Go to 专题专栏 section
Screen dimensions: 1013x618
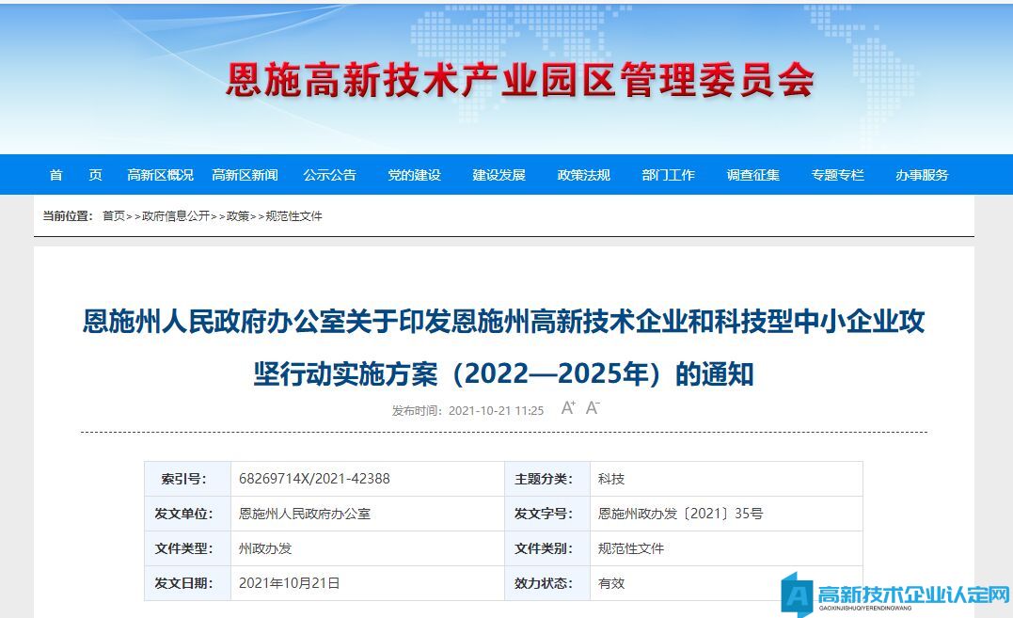[837, 175]
